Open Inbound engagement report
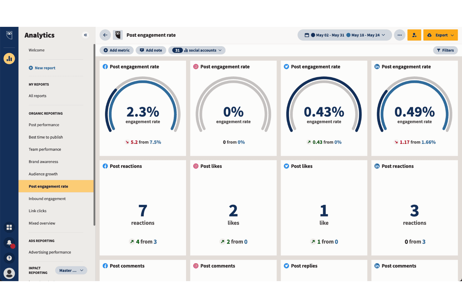This screenshot has width=462, height=308. point(47,199)
